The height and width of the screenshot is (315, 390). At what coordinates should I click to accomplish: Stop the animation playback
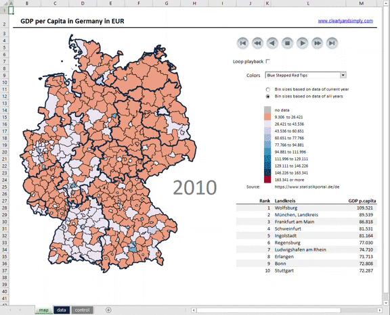[287, 43]
